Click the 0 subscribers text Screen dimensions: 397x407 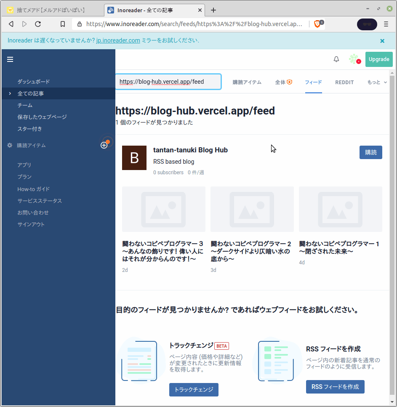pos(168,172)
